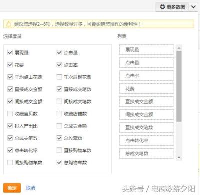Click the list scrollbar thumb
Image resolution: width=200 pixels, height=195 pixels.
pyautogui.click(x=179, y=86)
